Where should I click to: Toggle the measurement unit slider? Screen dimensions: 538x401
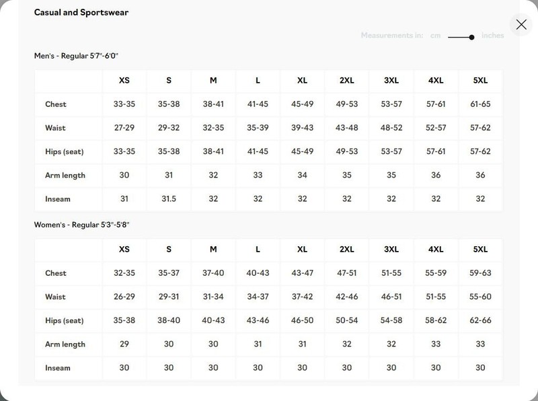point(461,37)
